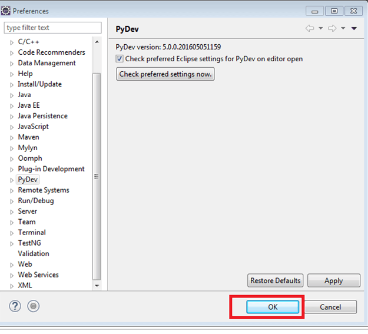Expand the Web Services node arrow
The width and height of the screenshot is (368, 334).
[x=12, y=275]
